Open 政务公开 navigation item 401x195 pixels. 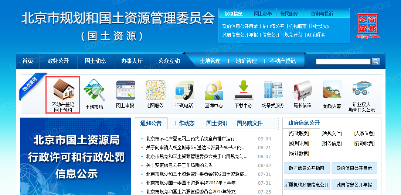click(58, 61)
